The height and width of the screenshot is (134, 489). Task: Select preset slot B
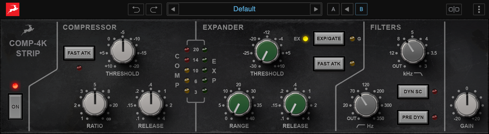pos(361,9)
